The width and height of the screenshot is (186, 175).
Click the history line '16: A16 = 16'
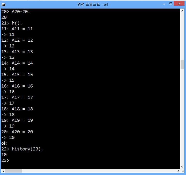coord(17,86)
